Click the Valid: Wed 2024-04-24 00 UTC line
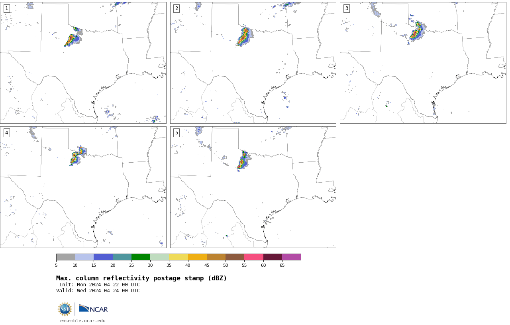510x325 pixels. pos(98,291)
